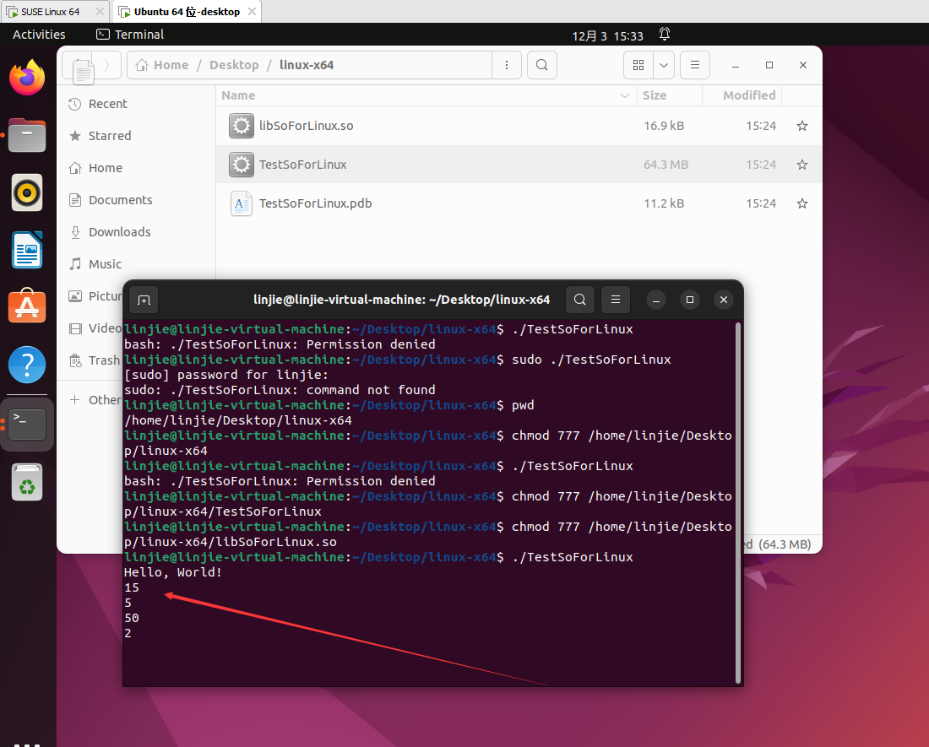Image resolution: width=929 pixels, height=747 pixels.
Task: Minimize the Terminal window
Action: click(656, 300)
